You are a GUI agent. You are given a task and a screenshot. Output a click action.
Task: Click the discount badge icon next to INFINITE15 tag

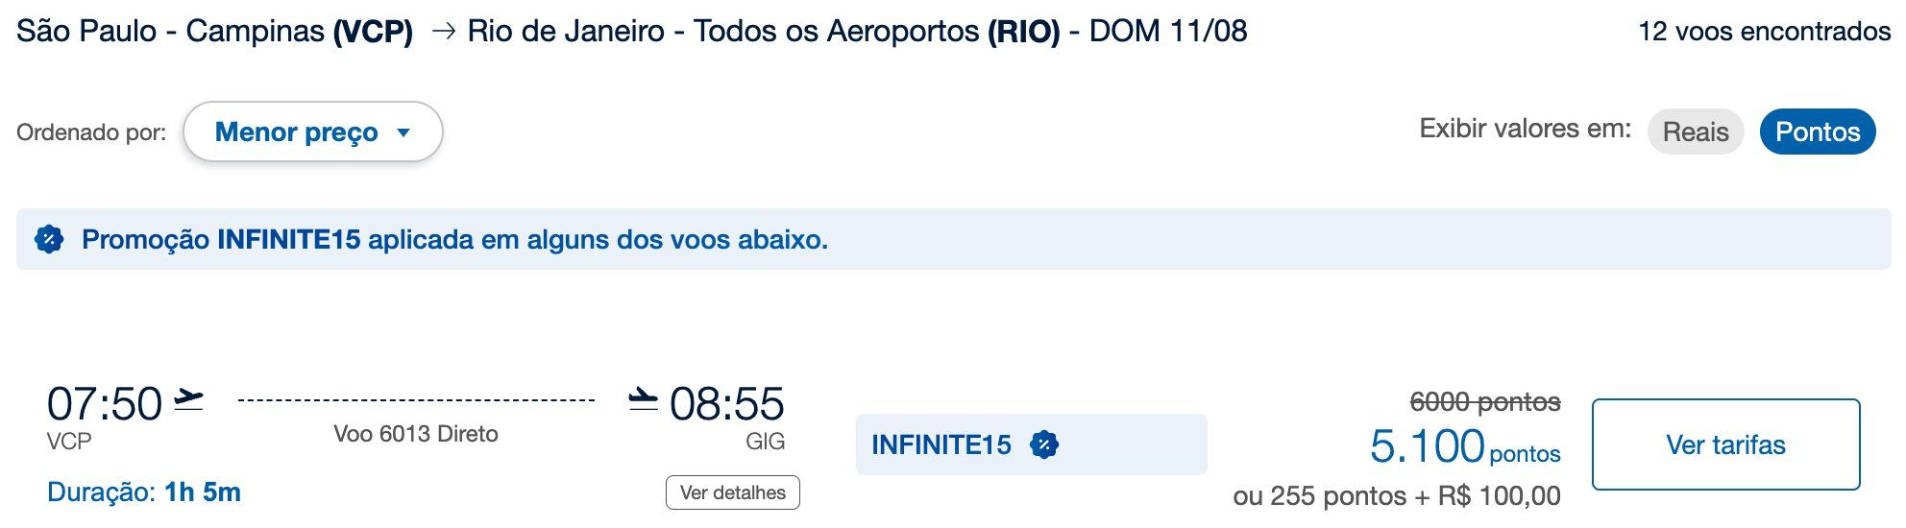coord(1044,444)
